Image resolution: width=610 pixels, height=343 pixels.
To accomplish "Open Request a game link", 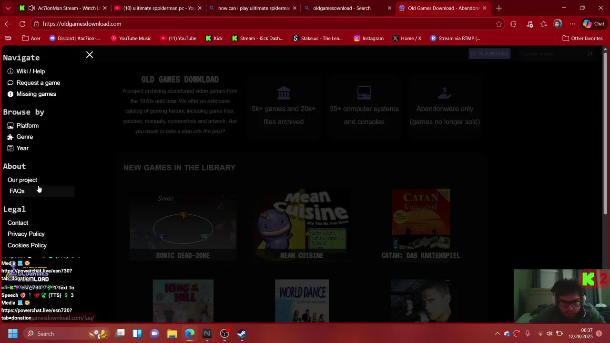I will tap(38, 82).
